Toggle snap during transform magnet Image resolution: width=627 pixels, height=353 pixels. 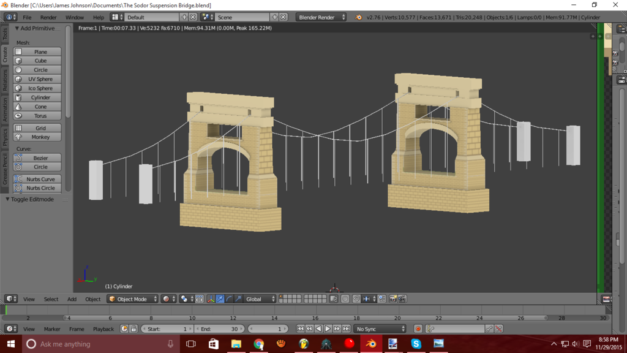[356, 299]
